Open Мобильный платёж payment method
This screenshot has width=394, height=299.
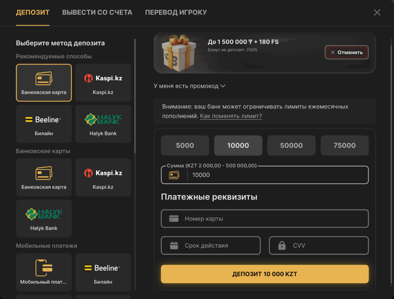click(43, 272)
